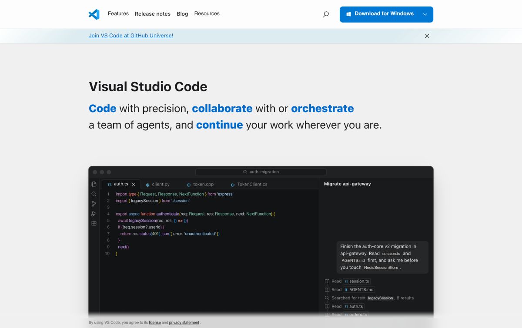Open the Blog page
This screenshot has width=522, height=328.
click(182, 14)
